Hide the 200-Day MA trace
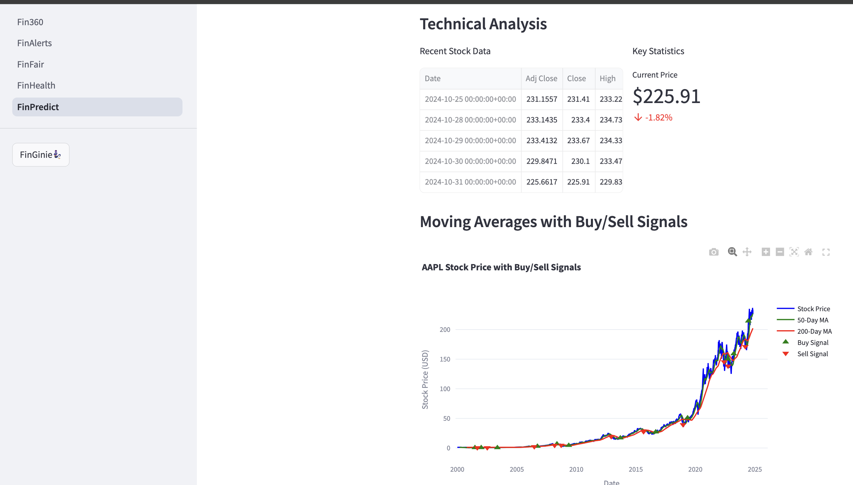The height and width of the screenshot is (485, 853). pos(814,331)
